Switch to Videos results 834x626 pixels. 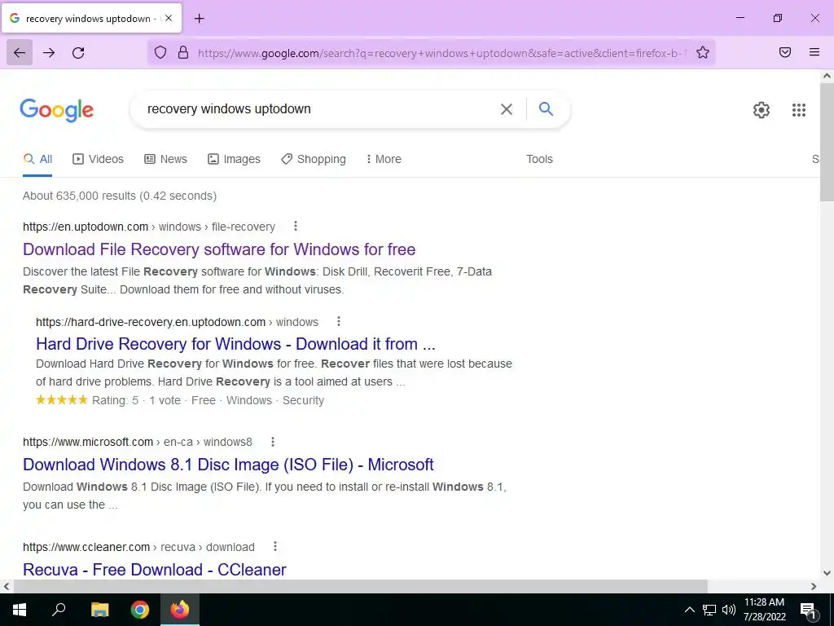pos(99,159)
